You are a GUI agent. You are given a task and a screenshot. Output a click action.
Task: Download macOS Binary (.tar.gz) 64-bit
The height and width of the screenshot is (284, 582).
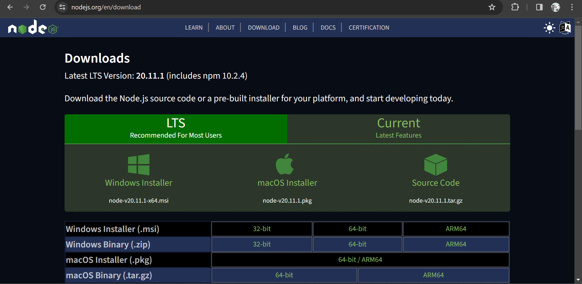[x=284, y=275]
